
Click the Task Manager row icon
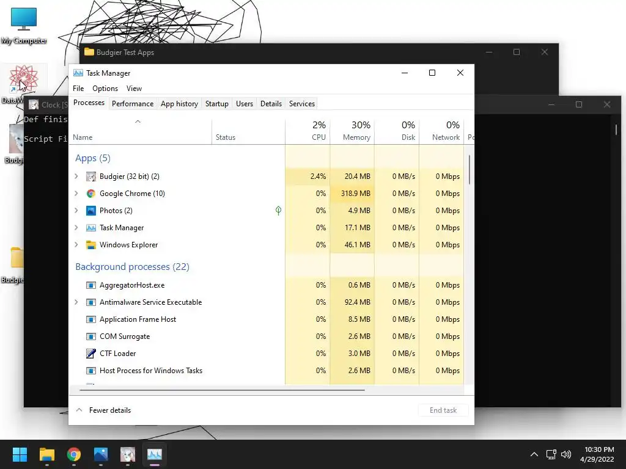(91, 228)
